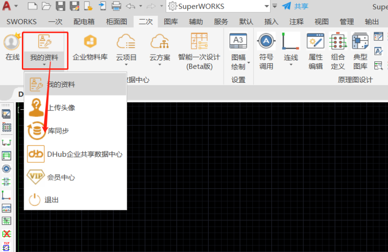Click the 图幅绘制 A3 frame icon
The width and height of the screenshot is (388, 252).
coord(238,41)
